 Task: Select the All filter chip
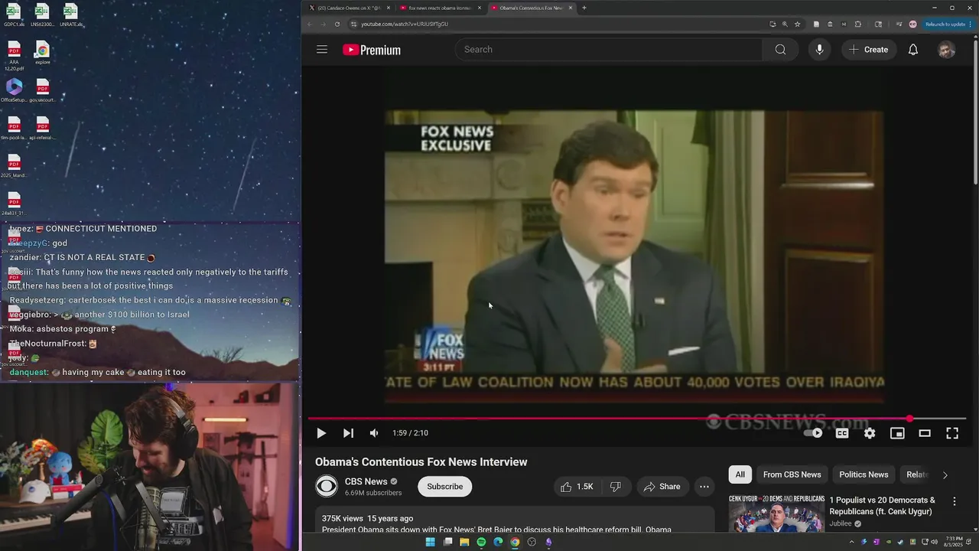(740, 474)
